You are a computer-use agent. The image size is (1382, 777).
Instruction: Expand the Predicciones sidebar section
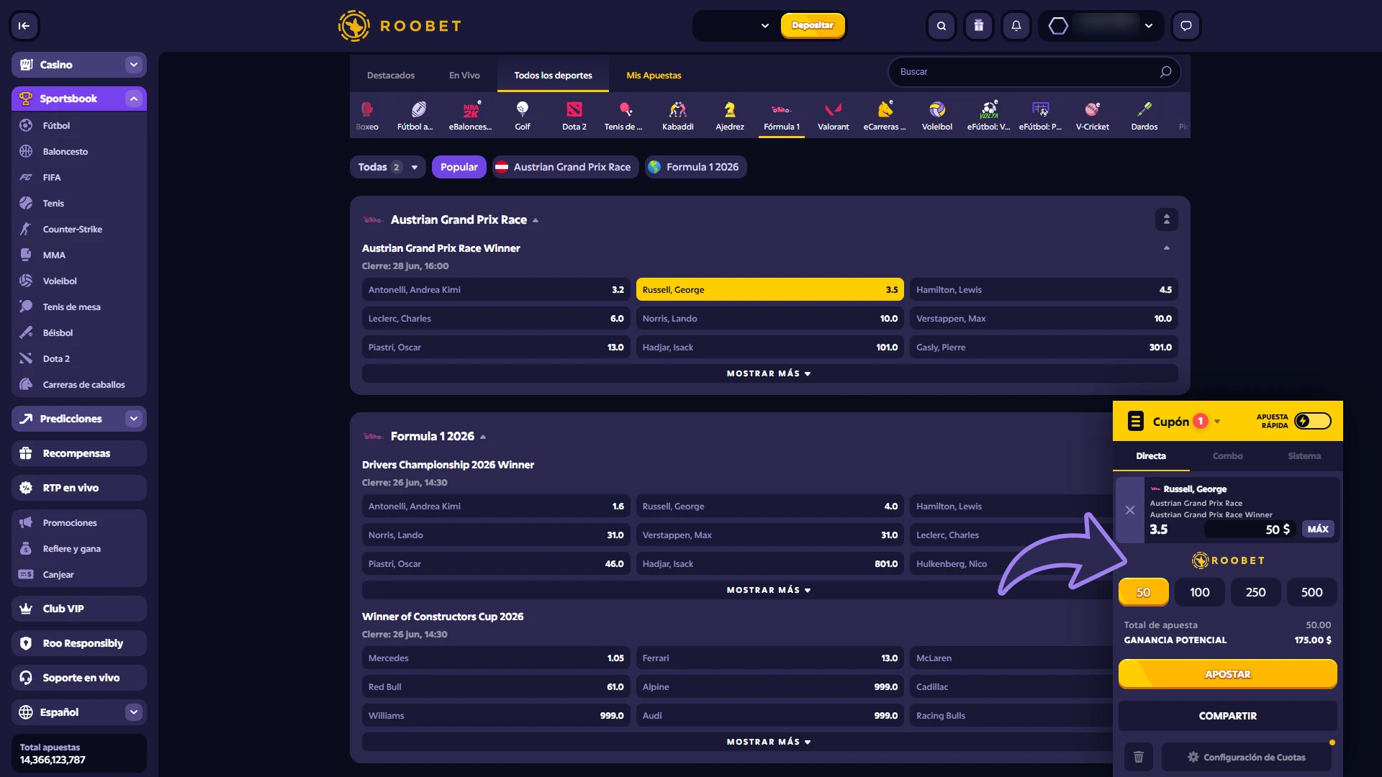[134, 419]
